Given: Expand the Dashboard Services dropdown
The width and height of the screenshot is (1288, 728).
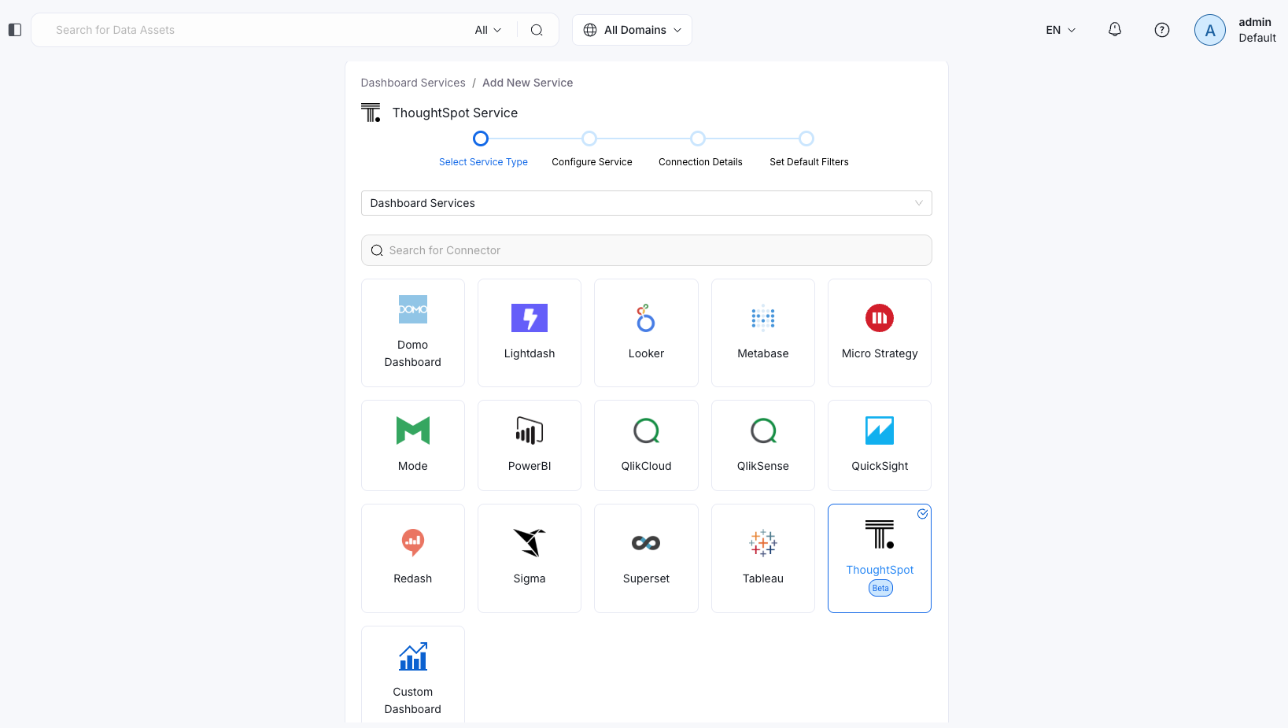Looking at the screenshot, I should coord(646,203).
